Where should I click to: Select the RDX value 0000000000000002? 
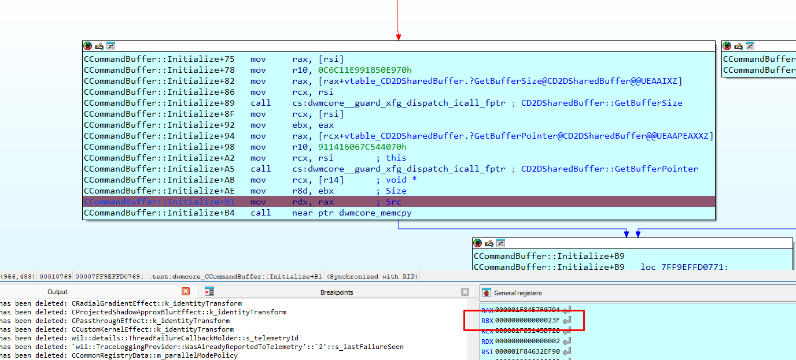pos(527,341)
